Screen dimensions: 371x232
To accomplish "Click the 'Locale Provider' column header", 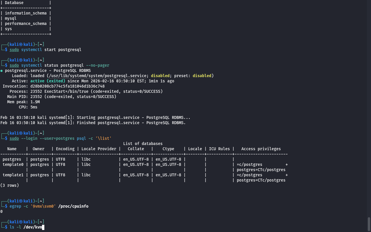I will (99, 149).
